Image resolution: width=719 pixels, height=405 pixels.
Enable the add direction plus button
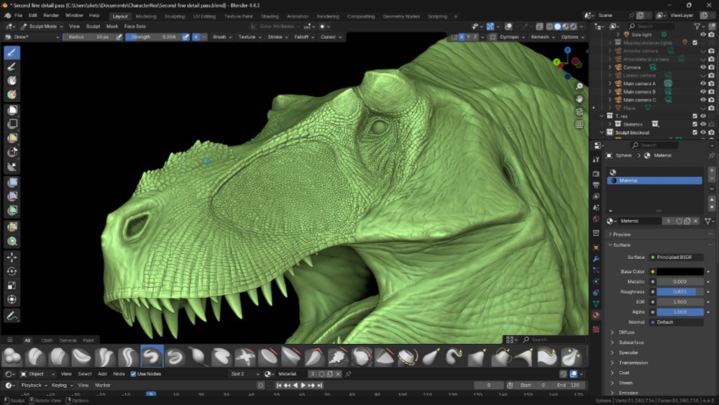coord(196,37)
